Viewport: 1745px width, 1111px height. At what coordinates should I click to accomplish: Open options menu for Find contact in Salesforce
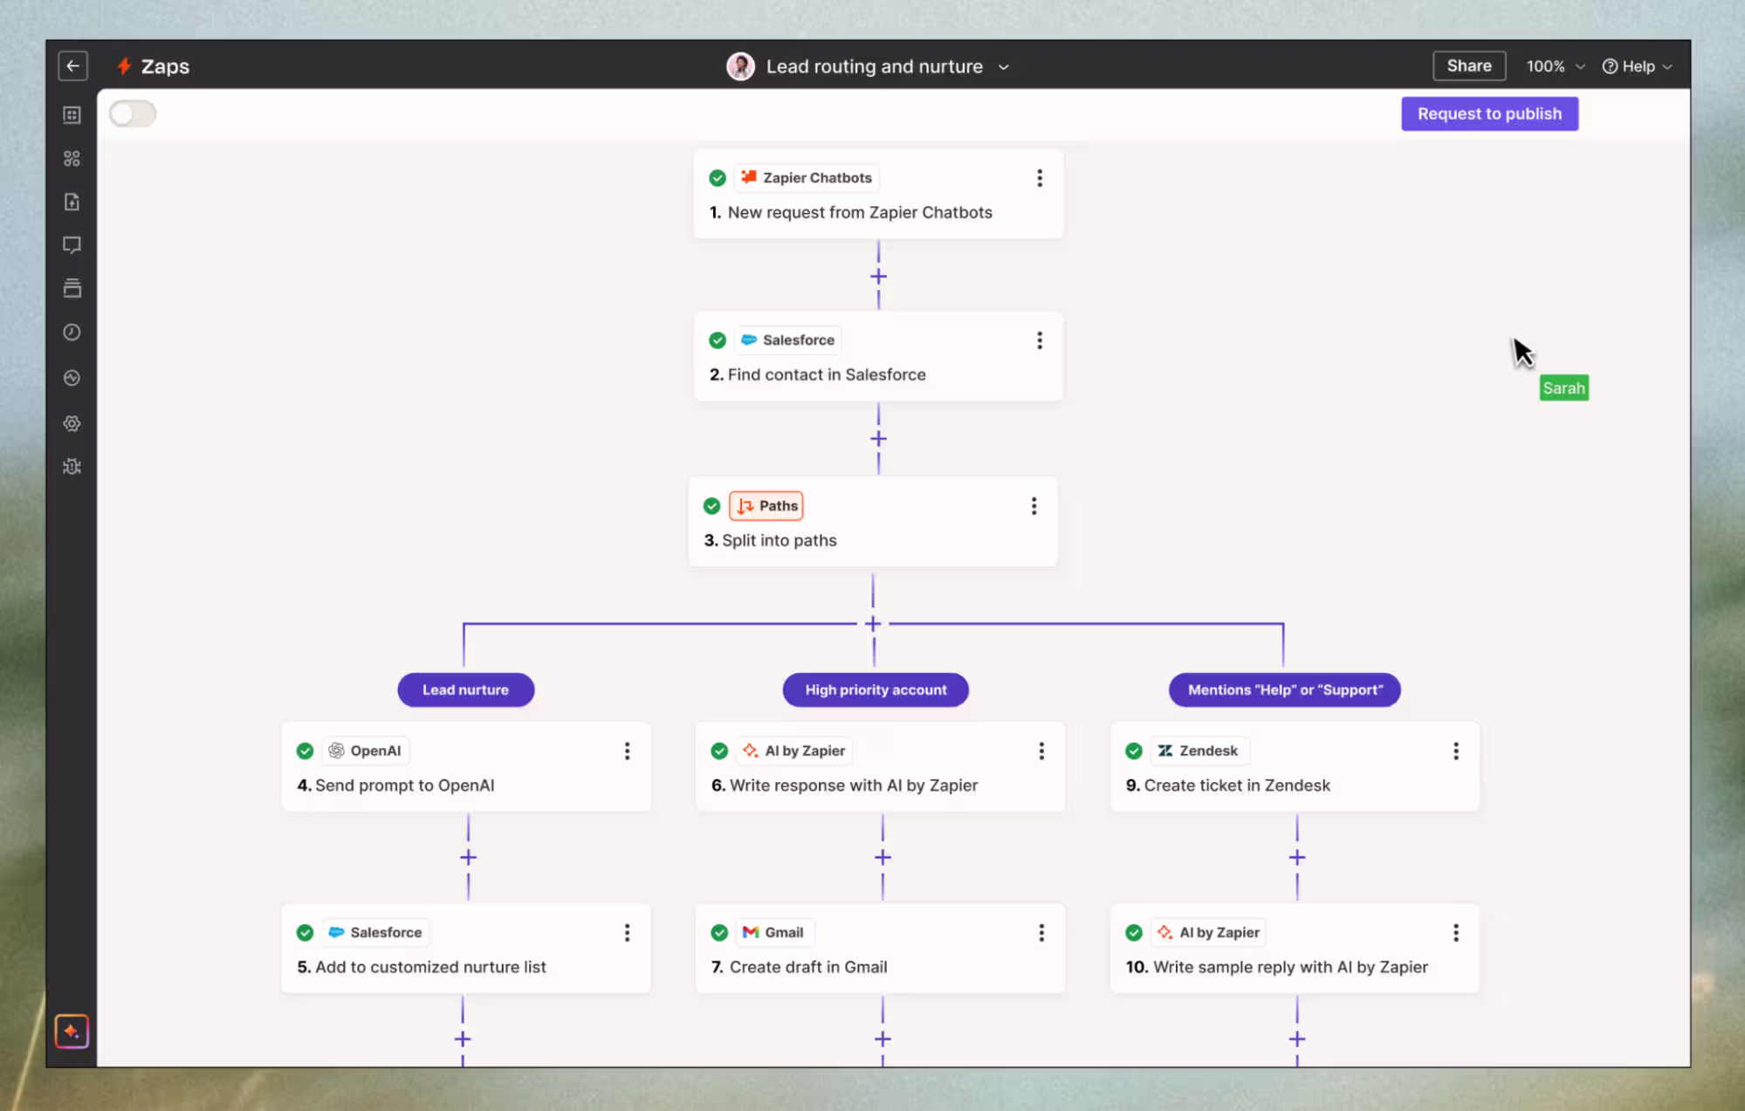[1040, 340]
